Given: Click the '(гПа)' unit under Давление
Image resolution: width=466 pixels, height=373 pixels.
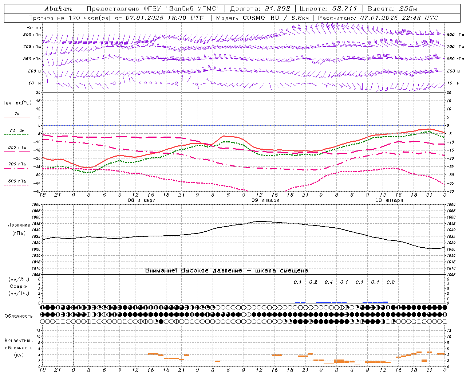Looking at the screenshot, I should [x=18, y=233].
